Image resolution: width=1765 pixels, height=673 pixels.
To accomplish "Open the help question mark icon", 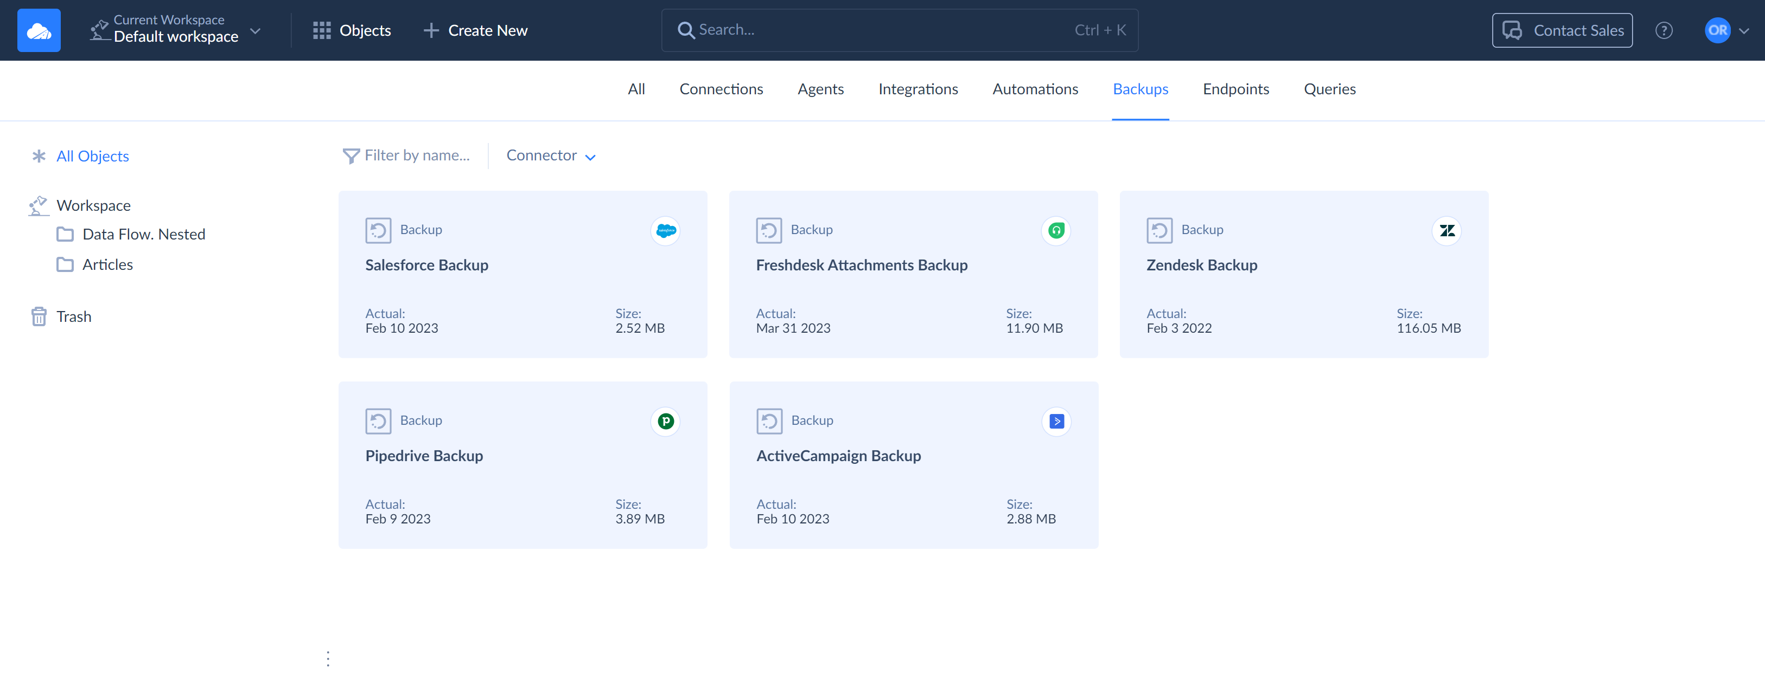I will (x=1664, y=30).
